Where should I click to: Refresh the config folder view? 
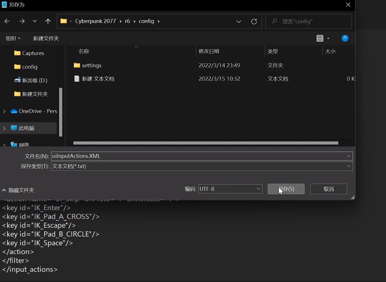tap(254, 21)
